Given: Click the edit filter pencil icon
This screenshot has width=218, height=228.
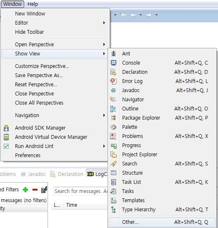Looking at the screenshot, I should pyautogui.click(x=44, y=190).
